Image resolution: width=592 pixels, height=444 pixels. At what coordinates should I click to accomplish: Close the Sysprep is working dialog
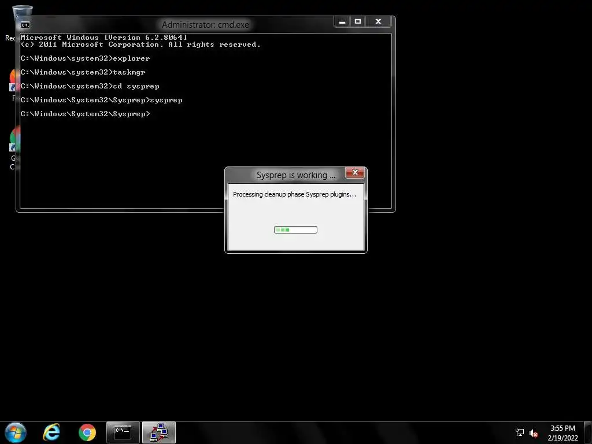tap(355, 172)
